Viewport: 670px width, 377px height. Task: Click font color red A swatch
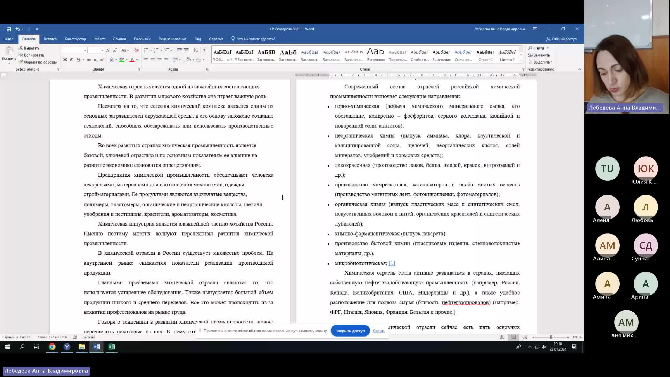coord(132,60)
